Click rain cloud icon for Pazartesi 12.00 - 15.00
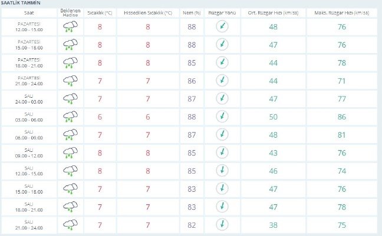The height and width of the screenshot is (236, 382). [70, 26]
